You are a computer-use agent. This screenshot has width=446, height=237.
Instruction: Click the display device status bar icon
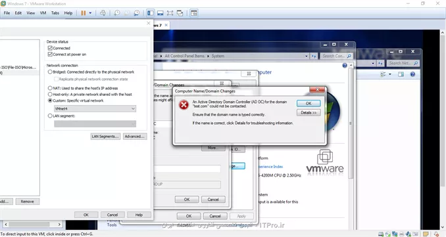[416, 234]
